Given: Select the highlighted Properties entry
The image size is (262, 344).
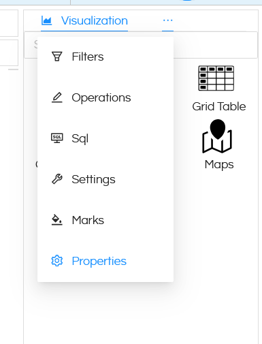Looking at the screenshot, I should click(105, 261).
